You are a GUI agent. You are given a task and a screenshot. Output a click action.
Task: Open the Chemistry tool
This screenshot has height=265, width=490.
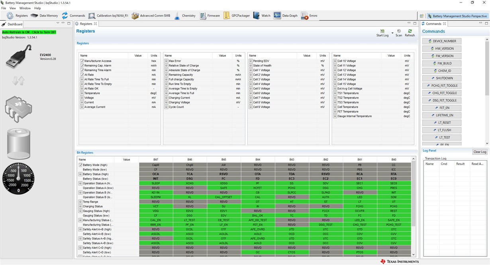(184, 16)
